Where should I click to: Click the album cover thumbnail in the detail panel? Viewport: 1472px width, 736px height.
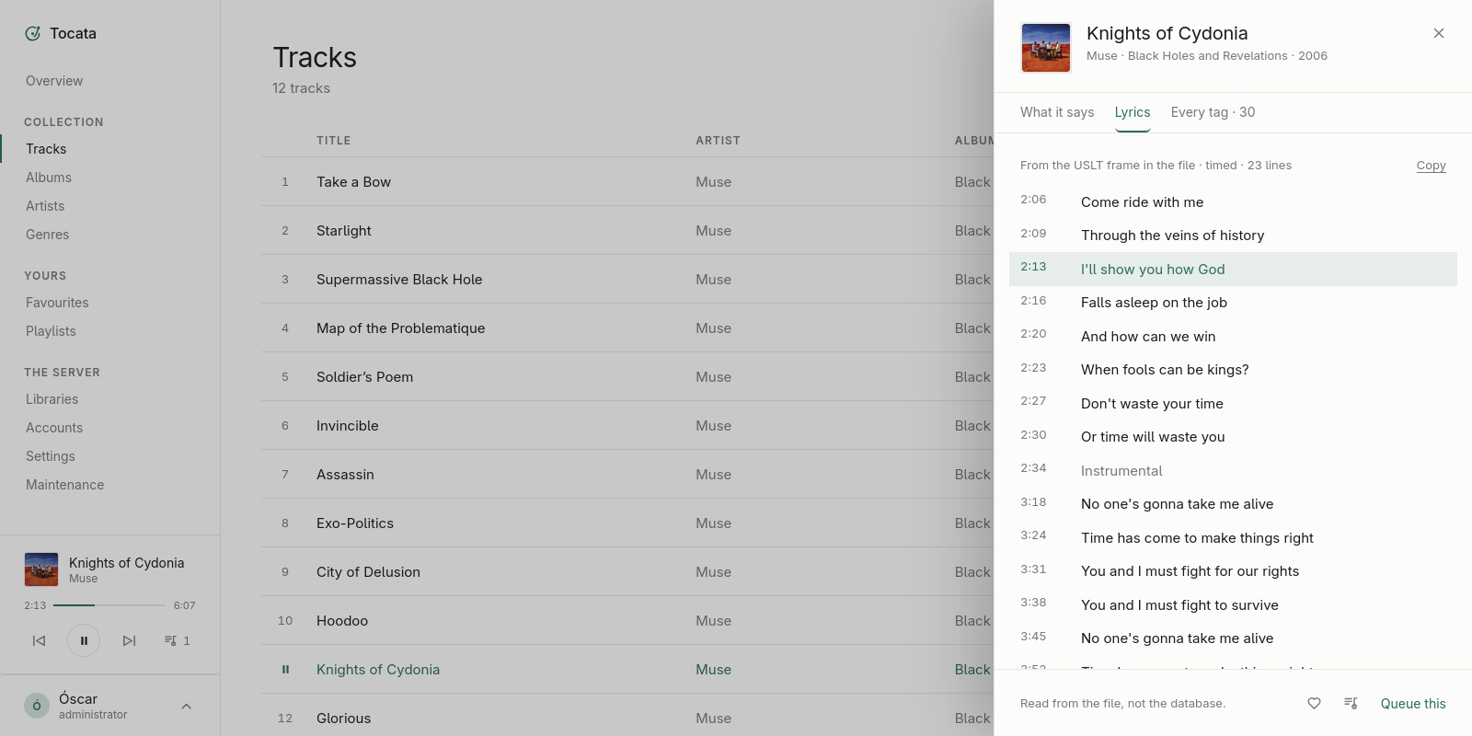click(x=1046, y=48)
